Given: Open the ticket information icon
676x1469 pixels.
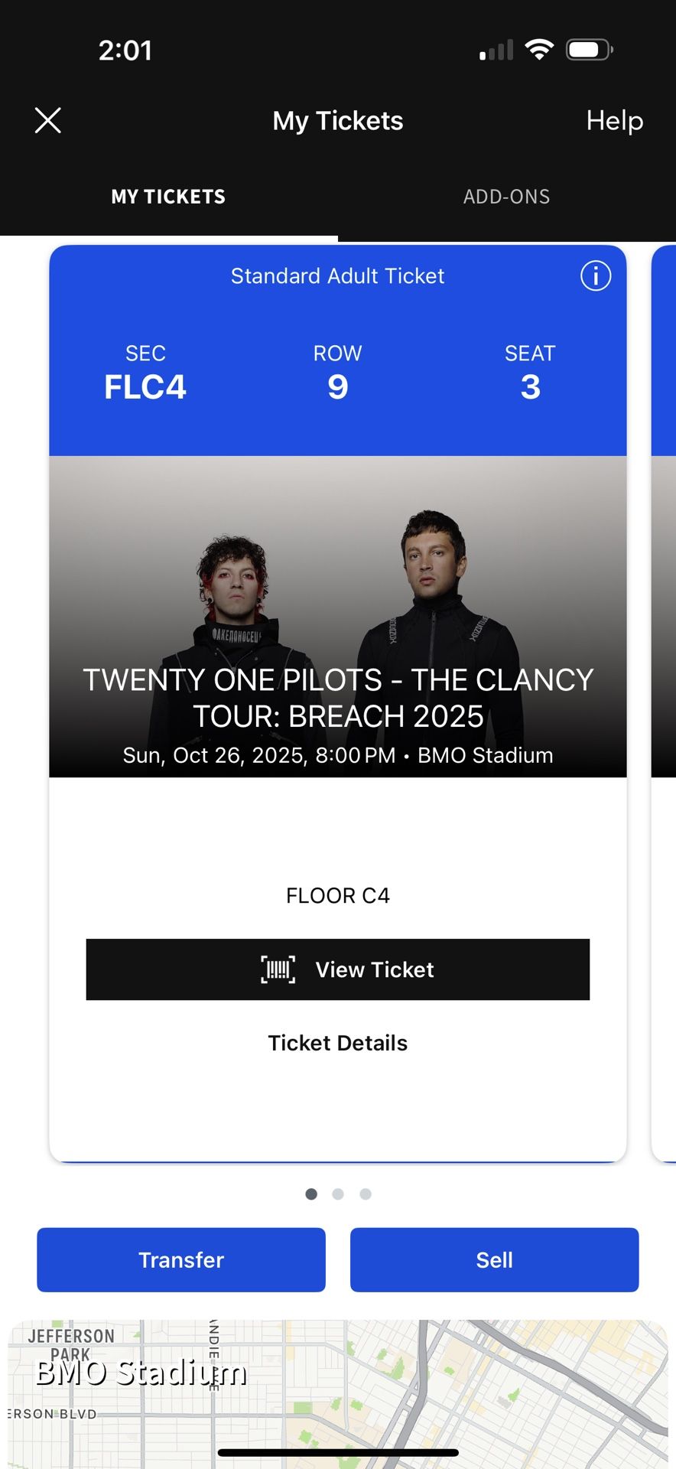Looking at the screenshot, I should [595, 276].
